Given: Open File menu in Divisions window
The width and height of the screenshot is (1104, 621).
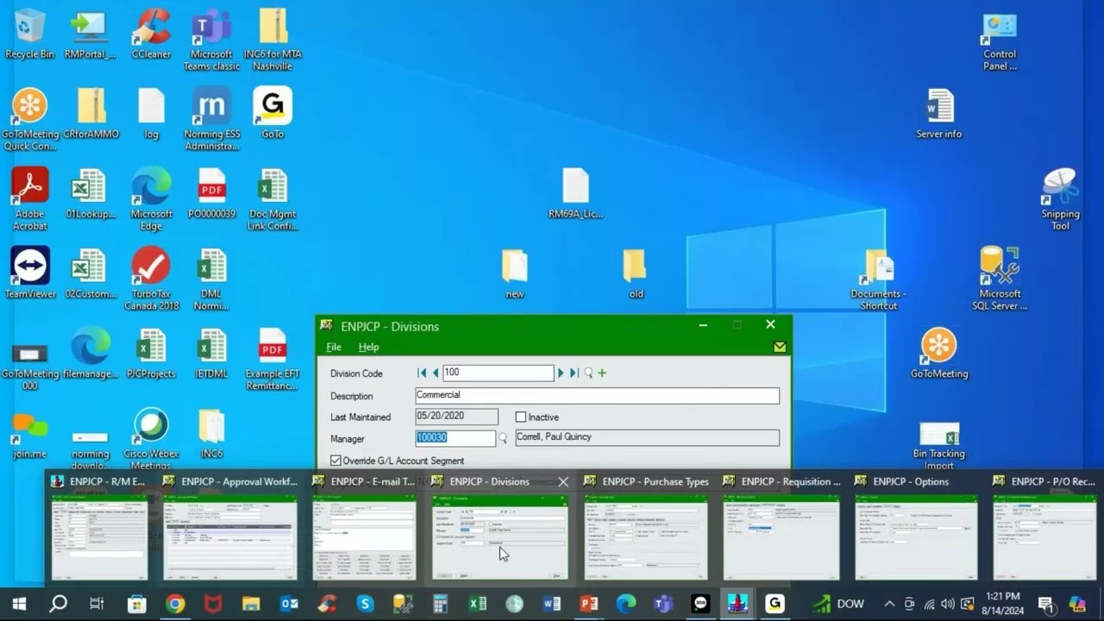Looking at the screenshot, I should point(334,347).
